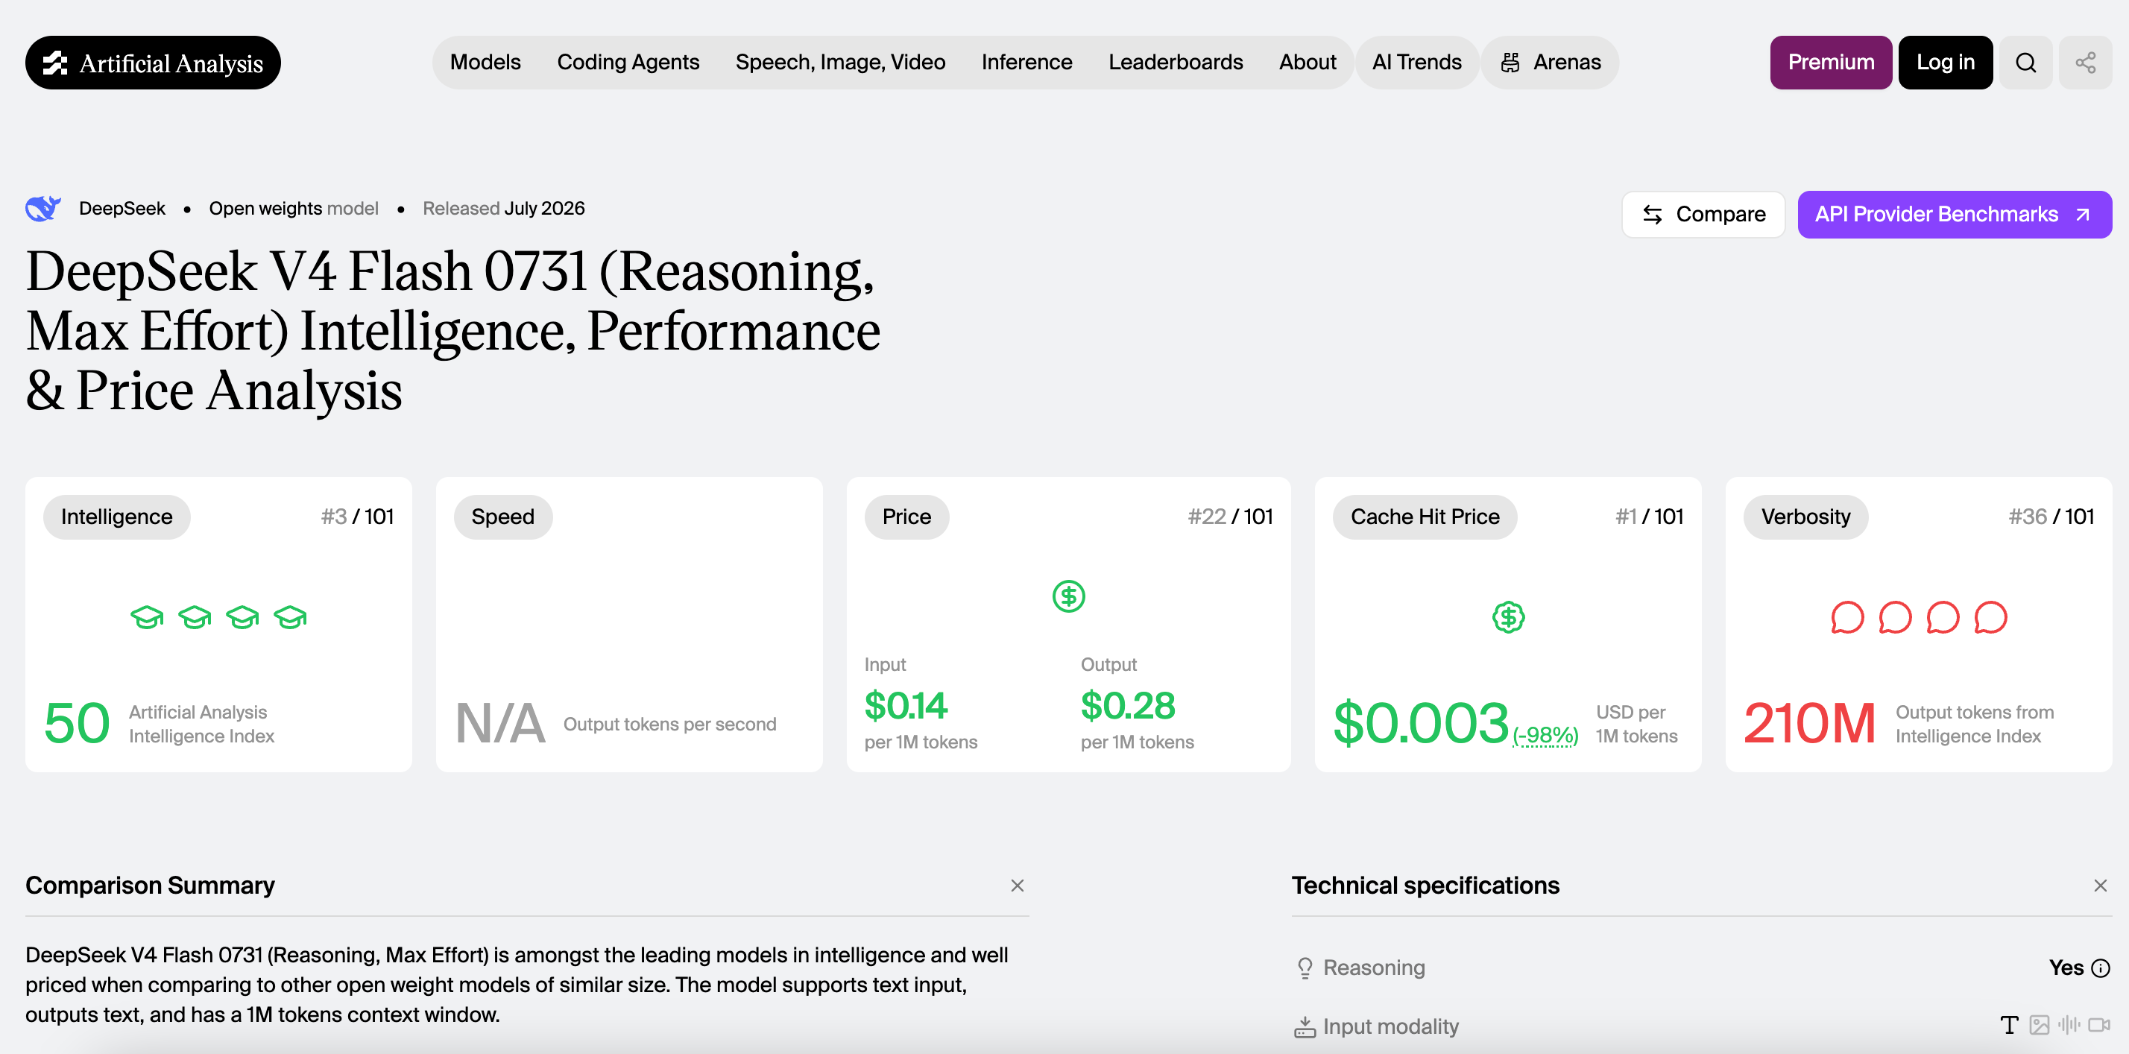Click the last speech bubble icon in the Verbosity card
Viewport: 2129px width, 1054px height.
pyautogui.click(x=1990, y=616)
